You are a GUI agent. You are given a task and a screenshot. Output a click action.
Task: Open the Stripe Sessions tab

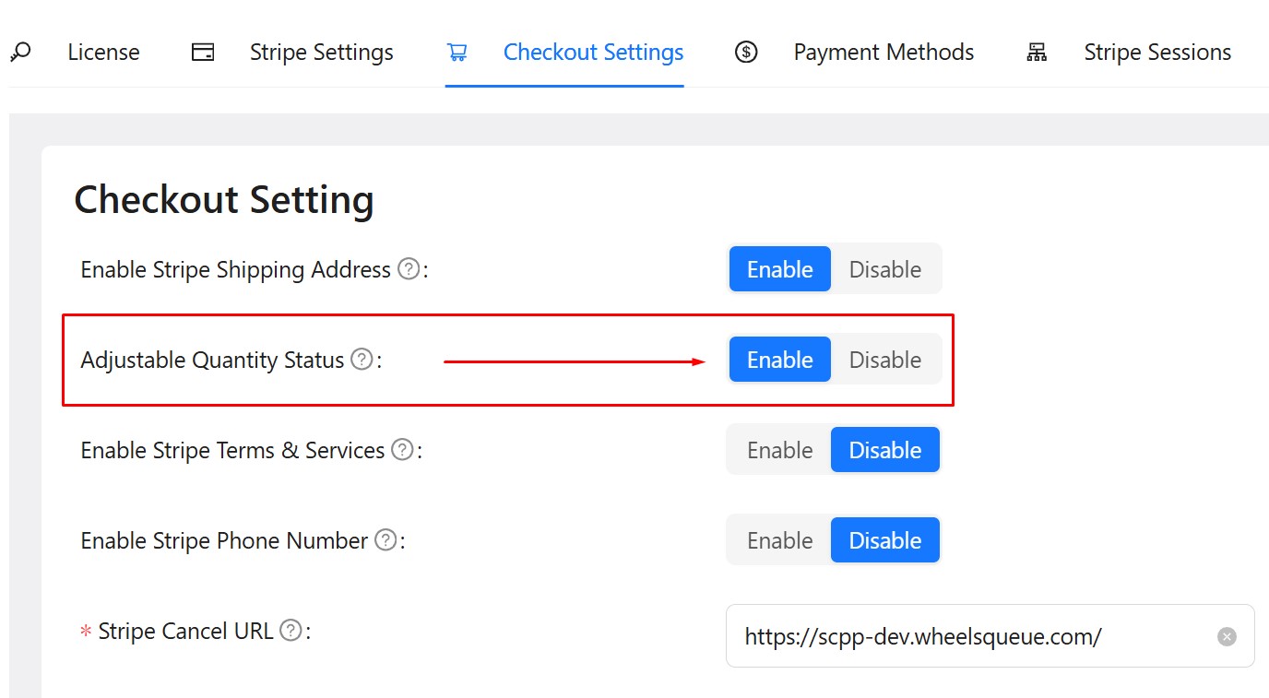click(1156, 53)
